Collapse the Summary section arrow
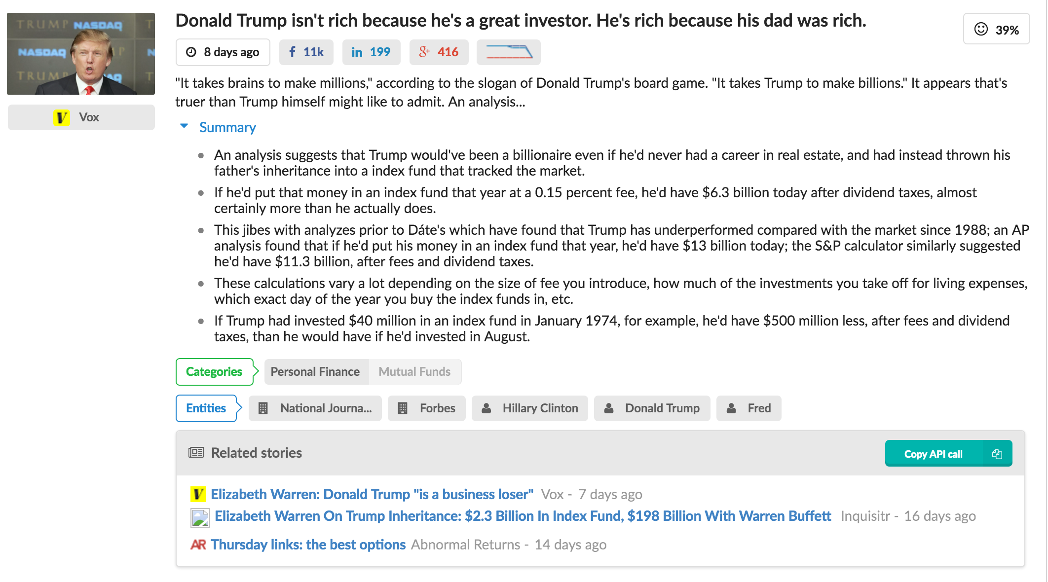1048x582 pixels. pos(184,126)
